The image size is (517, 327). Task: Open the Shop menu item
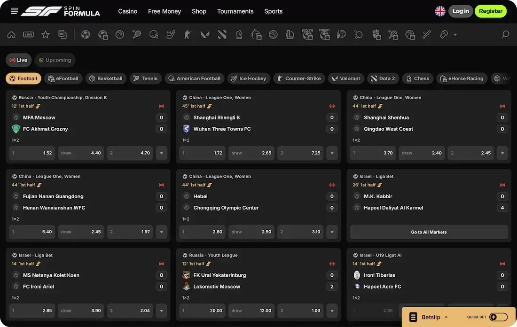(199, 11)
